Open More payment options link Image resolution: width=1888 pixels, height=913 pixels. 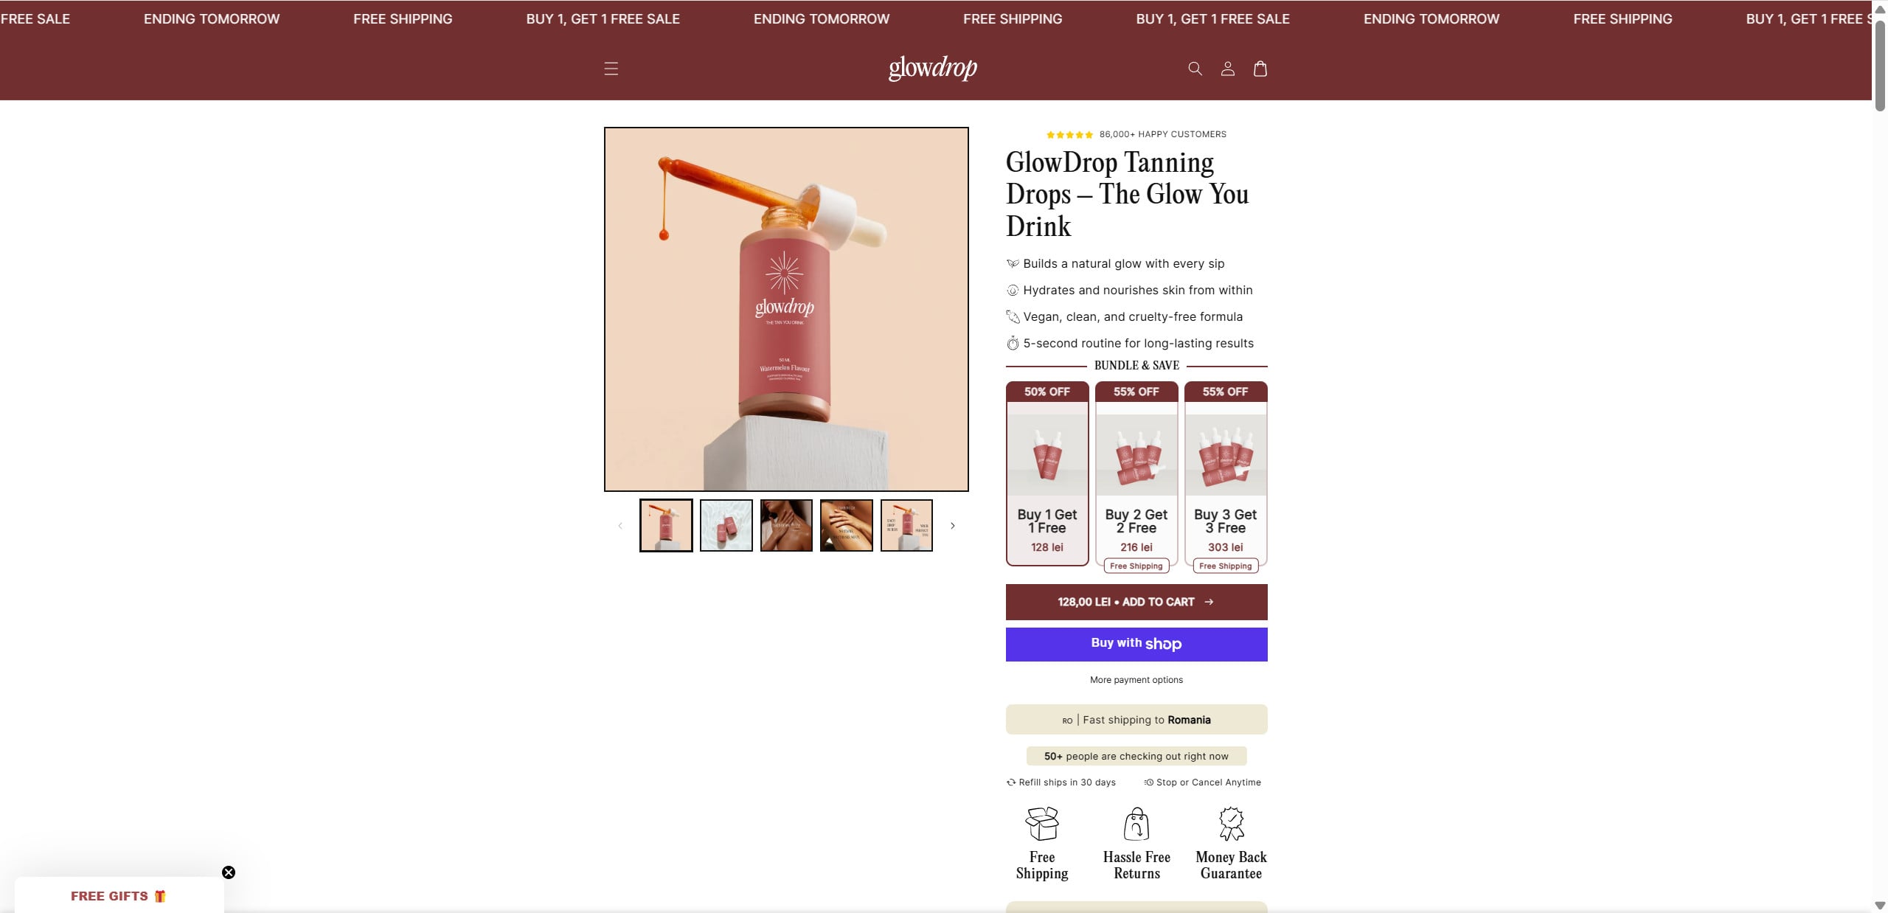(x=1136, y=680)
